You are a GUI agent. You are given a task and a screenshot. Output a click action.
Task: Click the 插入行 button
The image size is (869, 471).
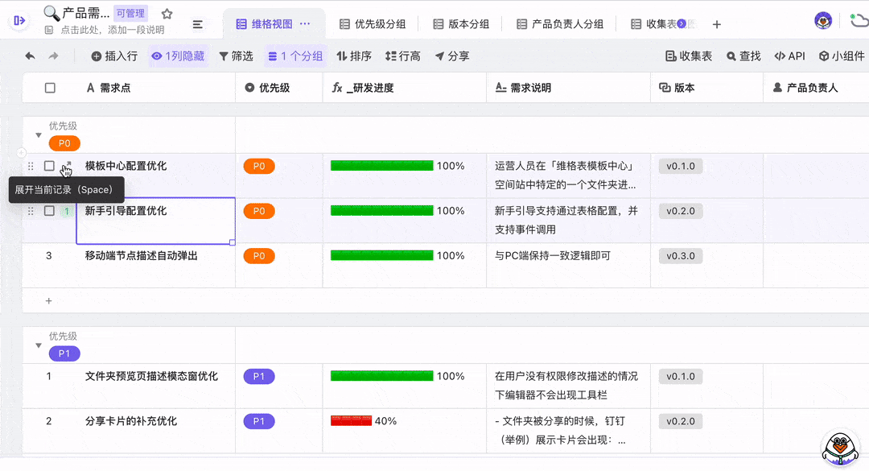[x=113, y=56]
